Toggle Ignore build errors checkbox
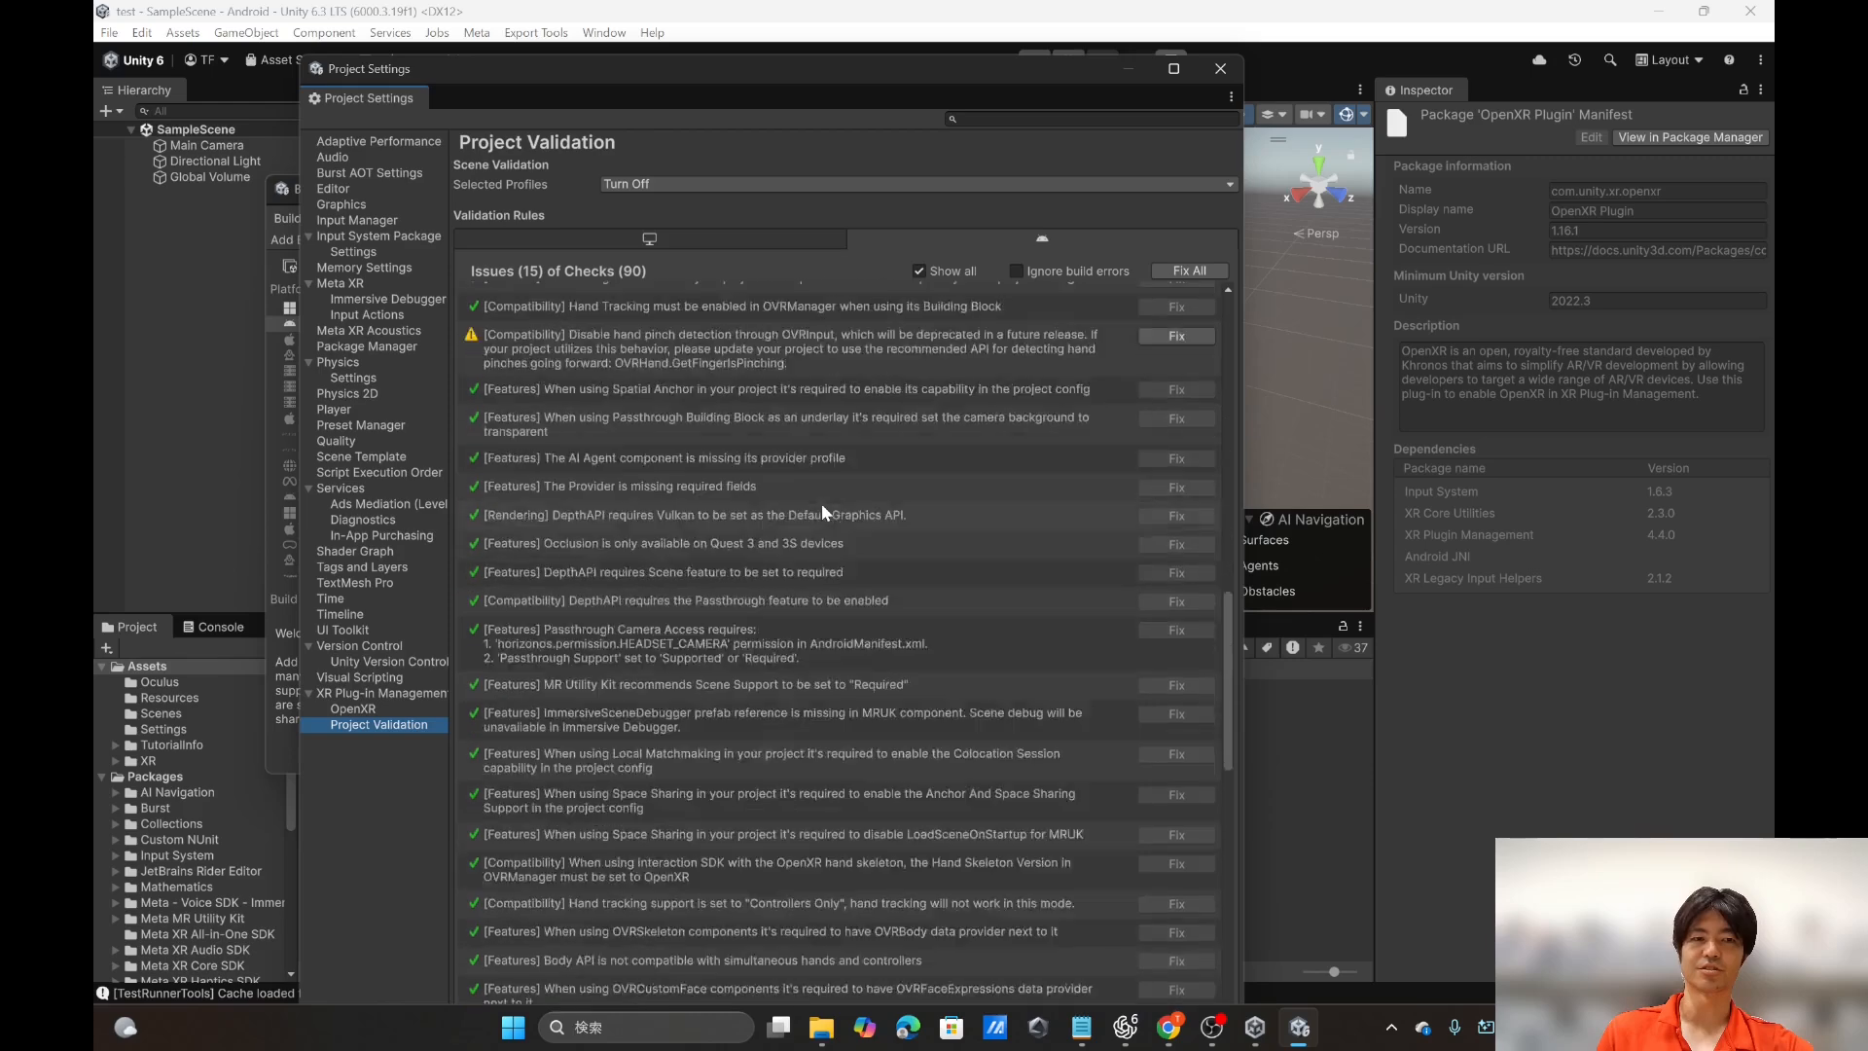 (x=1016, y=272)
